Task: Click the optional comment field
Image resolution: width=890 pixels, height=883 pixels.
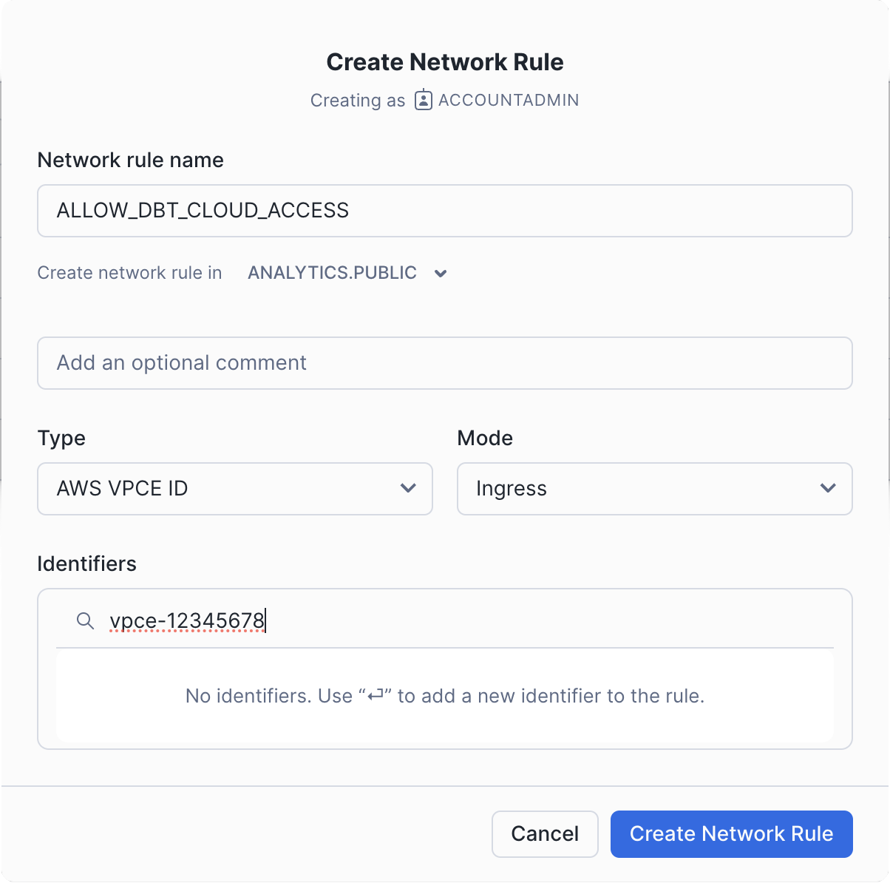Action: pos(445,363)
